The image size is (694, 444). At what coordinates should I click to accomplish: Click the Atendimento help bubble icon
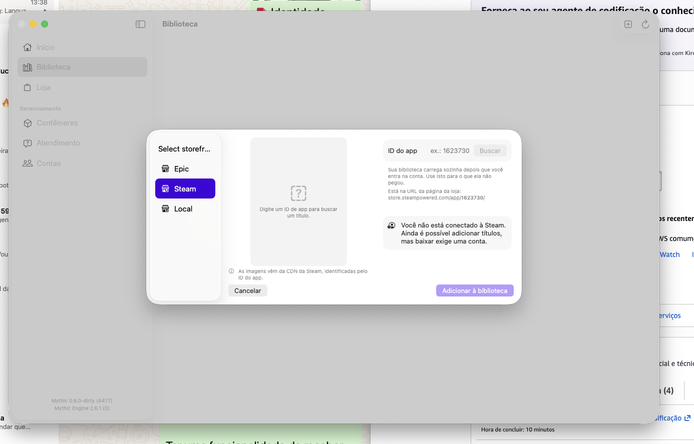28,143
